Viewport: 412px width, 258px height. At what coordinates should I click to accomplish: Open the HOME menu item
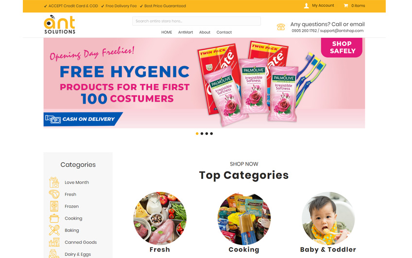pos(167,32)
